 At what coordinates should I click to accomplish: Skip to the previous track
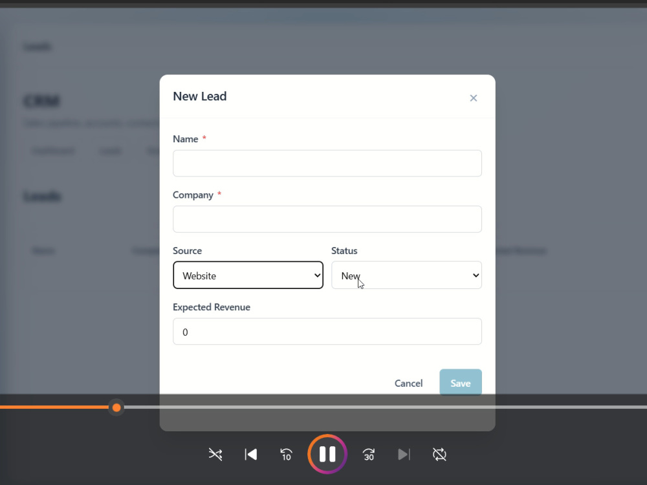(251, 455)
